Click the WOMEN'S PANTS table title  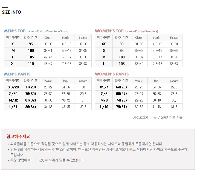pos(112,74)
